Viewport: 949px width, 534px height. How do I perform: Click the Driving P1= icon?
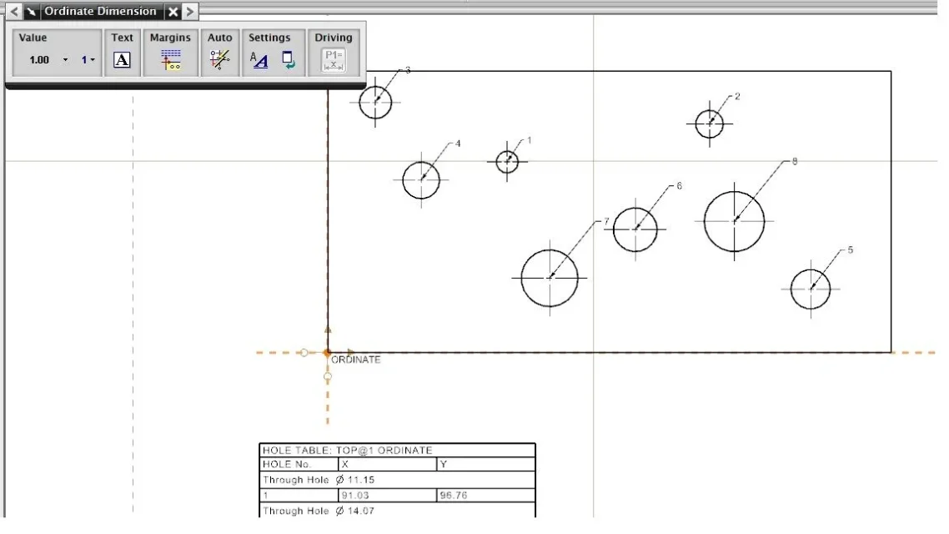coord(334,60)
